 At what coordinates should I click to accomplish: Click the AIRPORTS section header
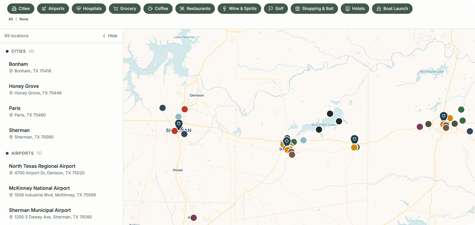23,153
